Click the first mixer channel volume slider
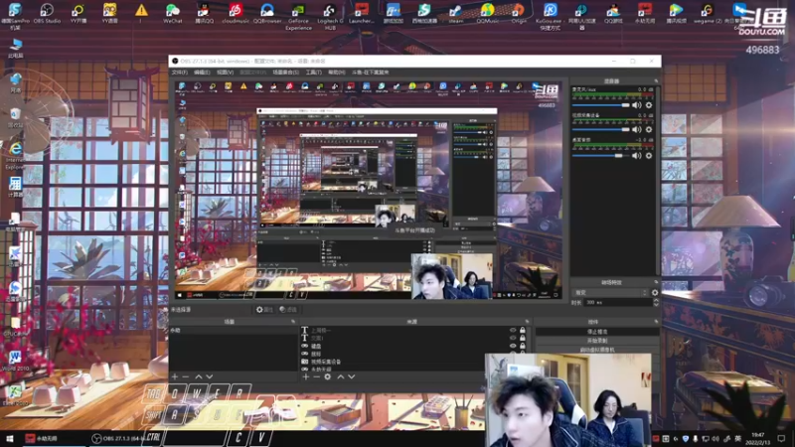This screenshot has width=795, height=447. click(601, 105)
